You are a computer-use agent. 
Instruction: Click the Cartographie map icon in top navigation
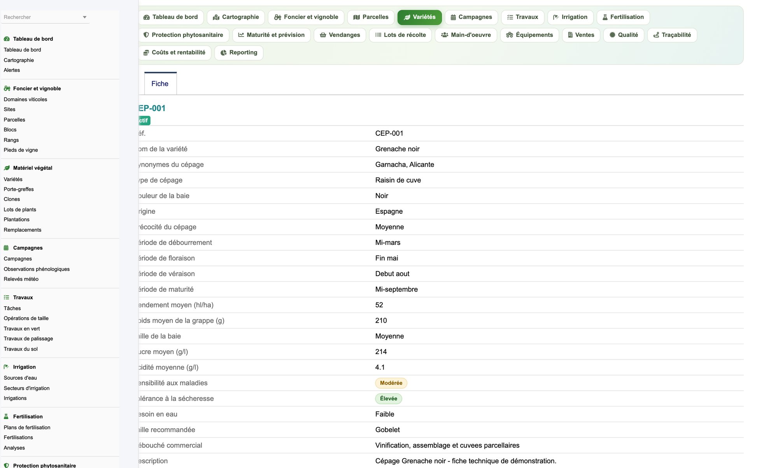pyautogui.click(x=216, y=17)
